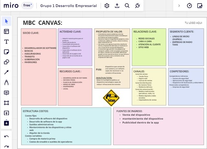
Task: Select the Connection line arrow tool
Action: pos(6,72)
